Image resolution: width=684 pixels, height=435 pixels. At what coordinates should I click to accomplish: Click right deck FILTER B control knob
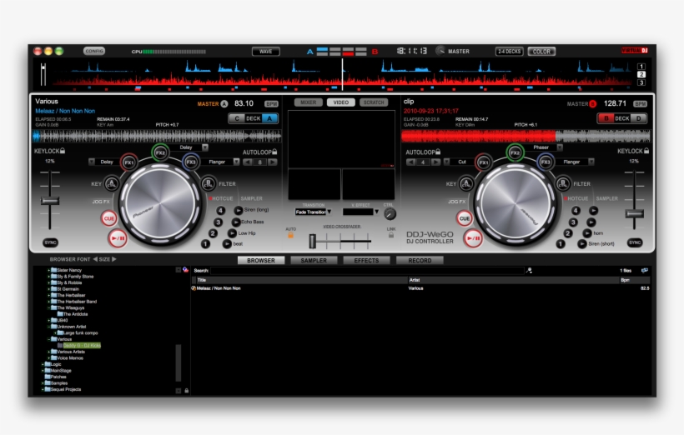(563, 183)
